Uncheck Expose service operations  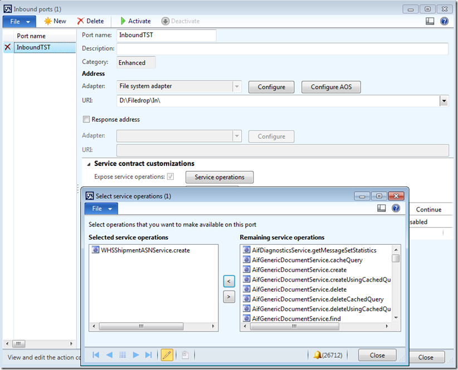pos(171,177)
